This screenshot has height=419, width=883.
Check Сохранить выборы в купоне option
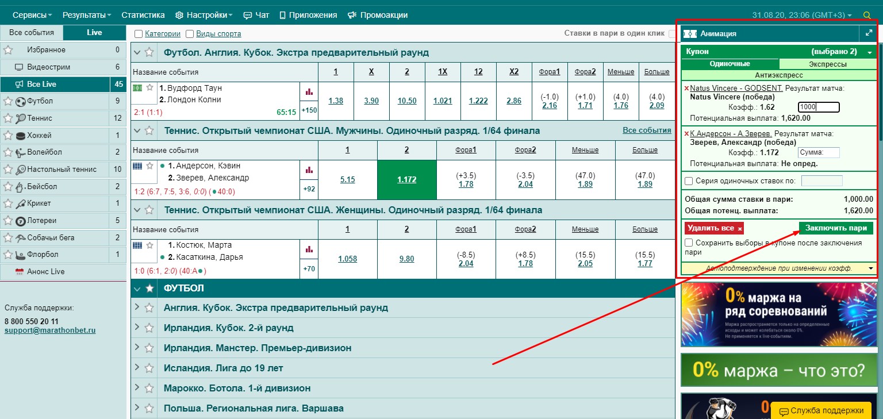coord(689,243)
